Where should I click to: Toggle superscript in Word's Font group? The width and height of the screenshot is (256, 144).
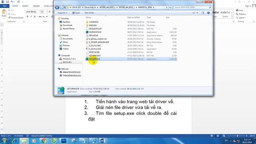[x=47, y=16]
